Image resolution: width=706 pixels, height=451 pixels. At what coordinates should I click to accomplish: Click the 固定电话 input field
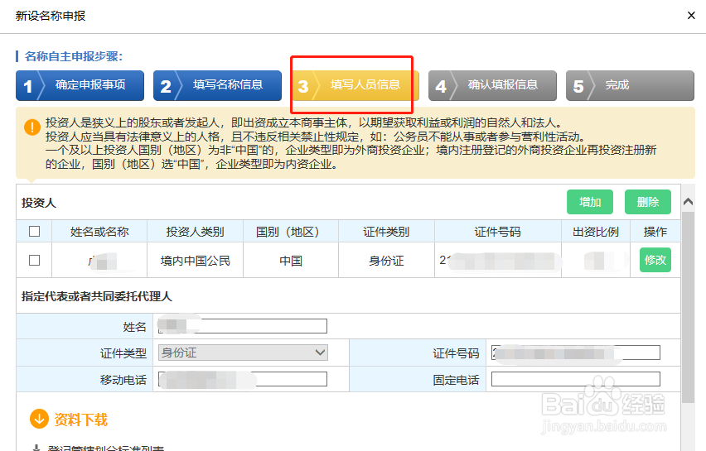576,379
